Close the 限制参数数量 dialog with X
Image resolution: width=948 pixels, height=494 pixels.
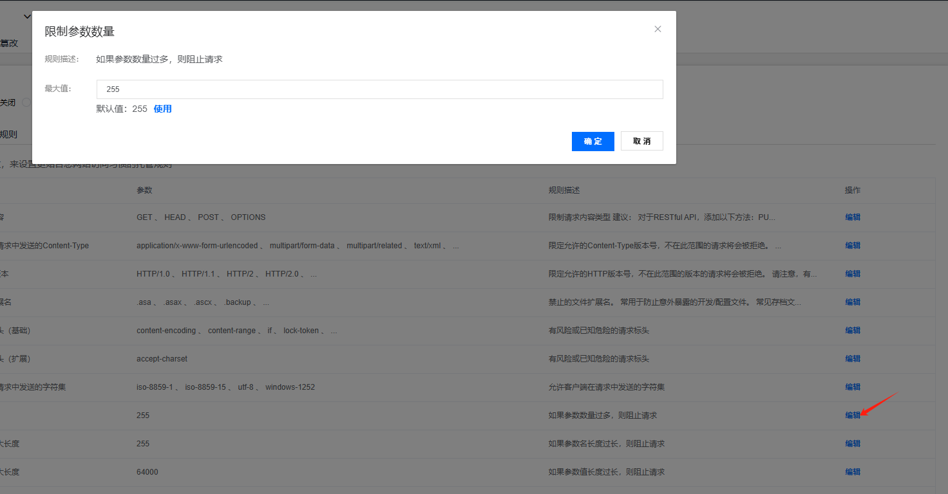(658, 29)
